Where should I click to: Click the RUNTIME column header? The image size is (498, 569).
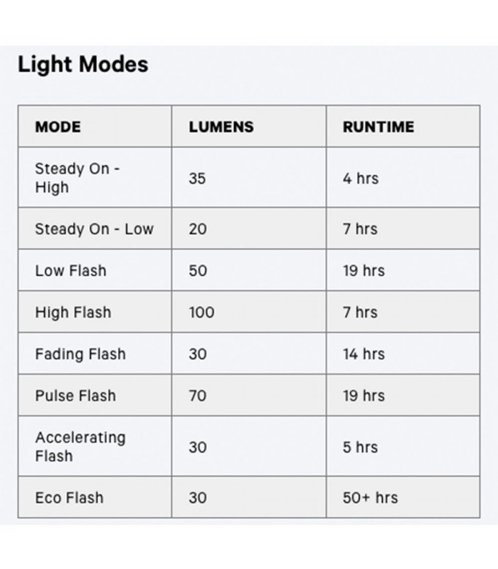[378, 127]
